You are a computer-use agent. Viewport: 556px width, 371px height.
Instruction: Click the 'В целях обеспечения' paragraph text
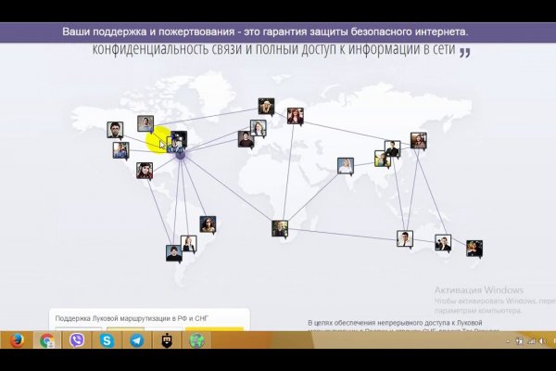click(398, 322)
